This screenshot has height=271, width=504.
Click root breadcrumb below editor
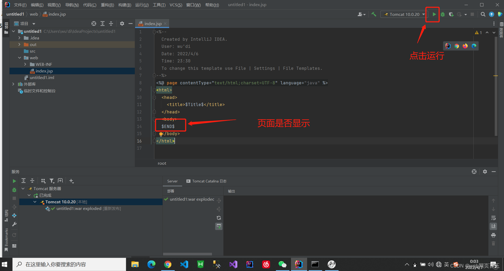[162, 163]
